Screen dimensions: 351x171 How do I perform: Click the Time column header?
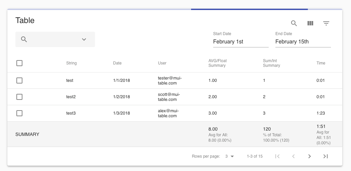[x=321, y=63]
